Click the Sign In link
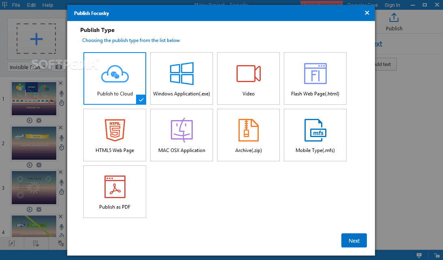 point(392,5)
